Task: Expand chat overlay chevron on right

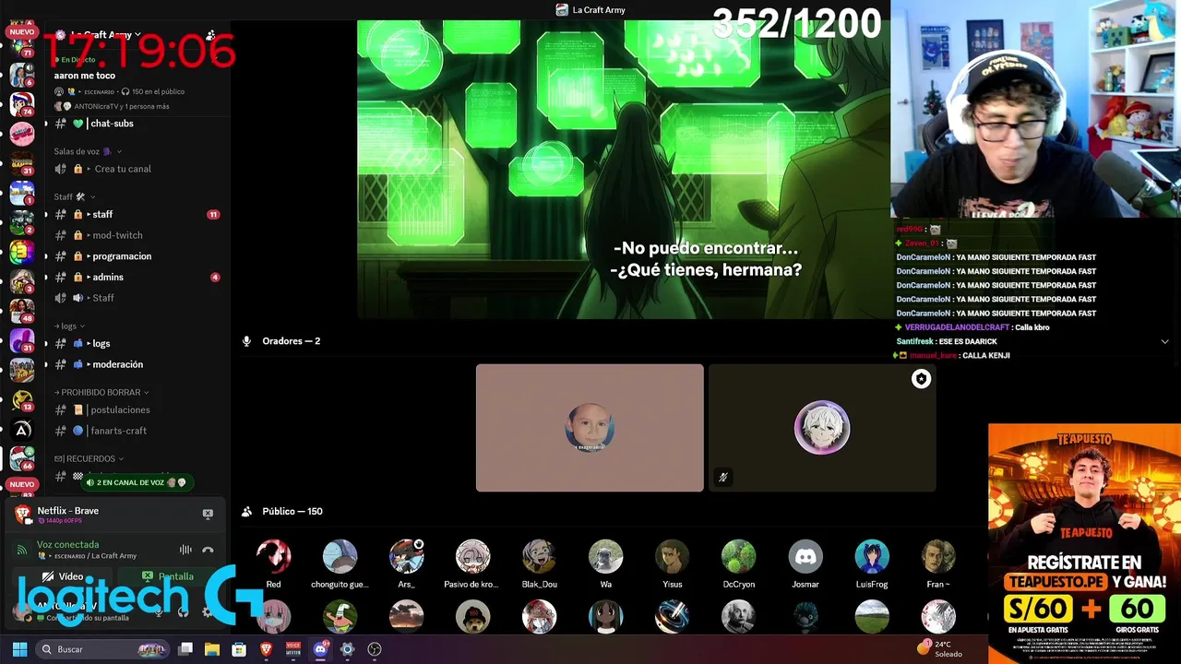Action: 1164,341
